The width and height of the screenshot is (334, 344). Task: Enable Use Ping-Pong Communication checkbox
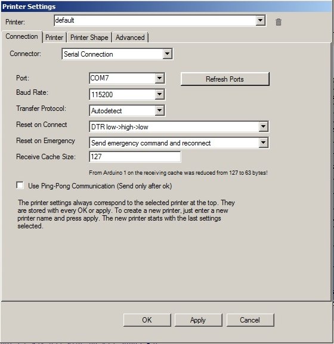click(20, 185)
